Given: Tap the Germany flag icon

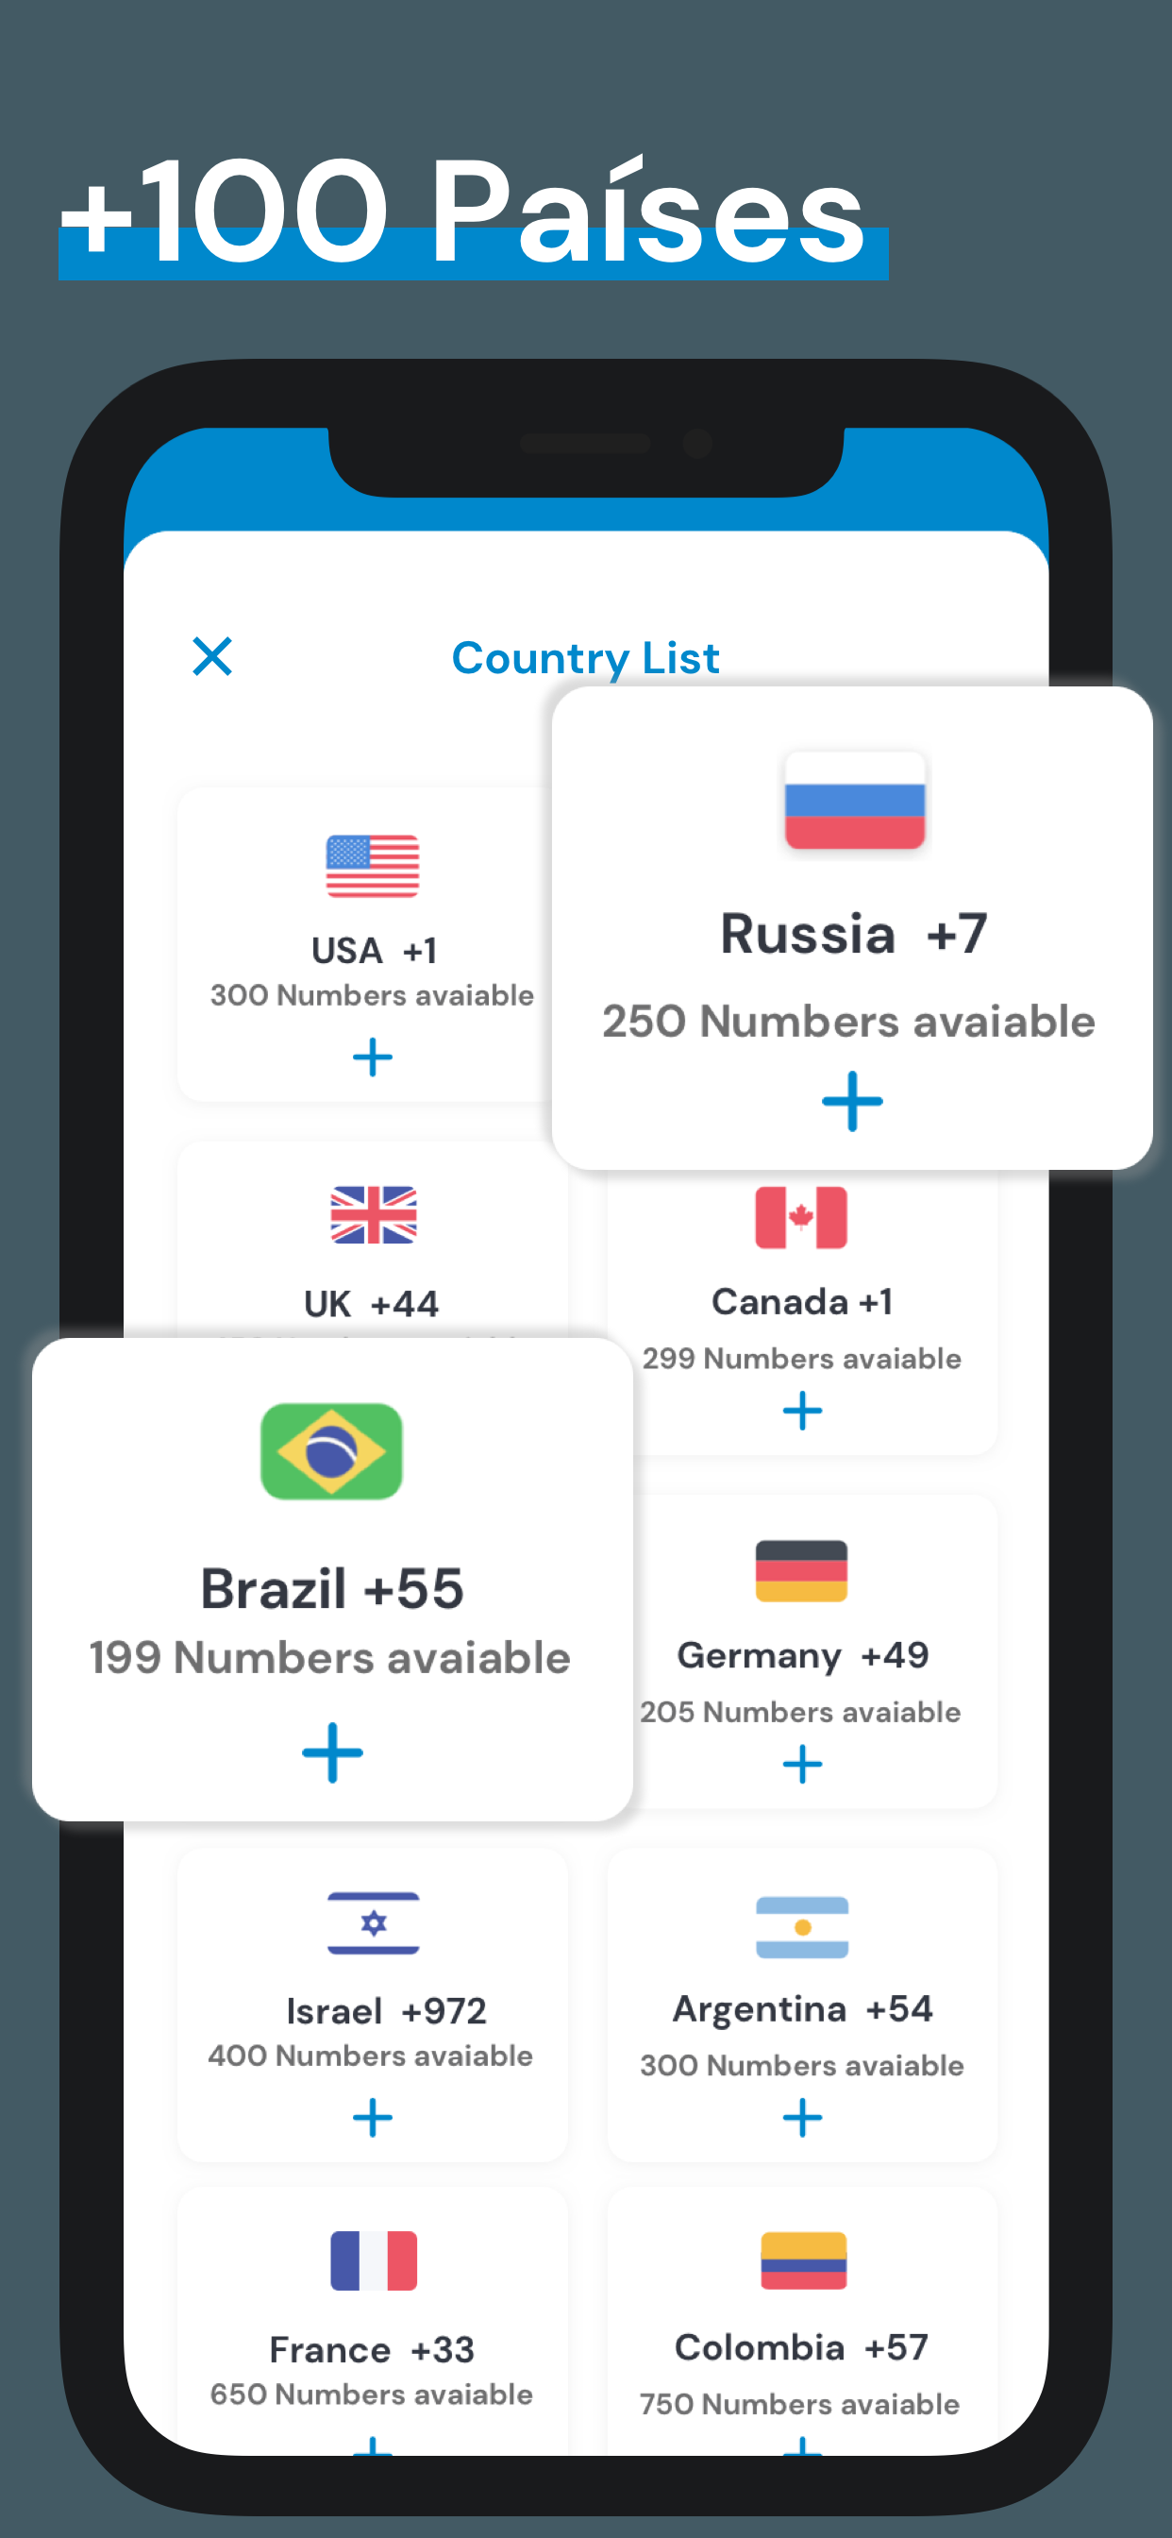Looking at the screenshot, I should (801, 1573).
